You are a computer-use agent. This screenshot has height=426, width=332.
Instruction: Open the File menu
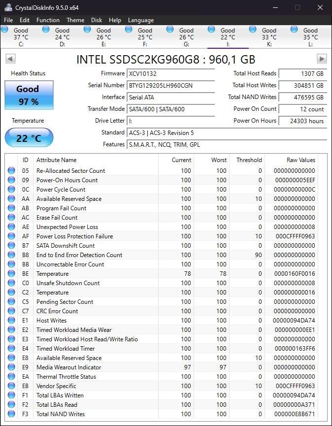[x=8, y=20]
